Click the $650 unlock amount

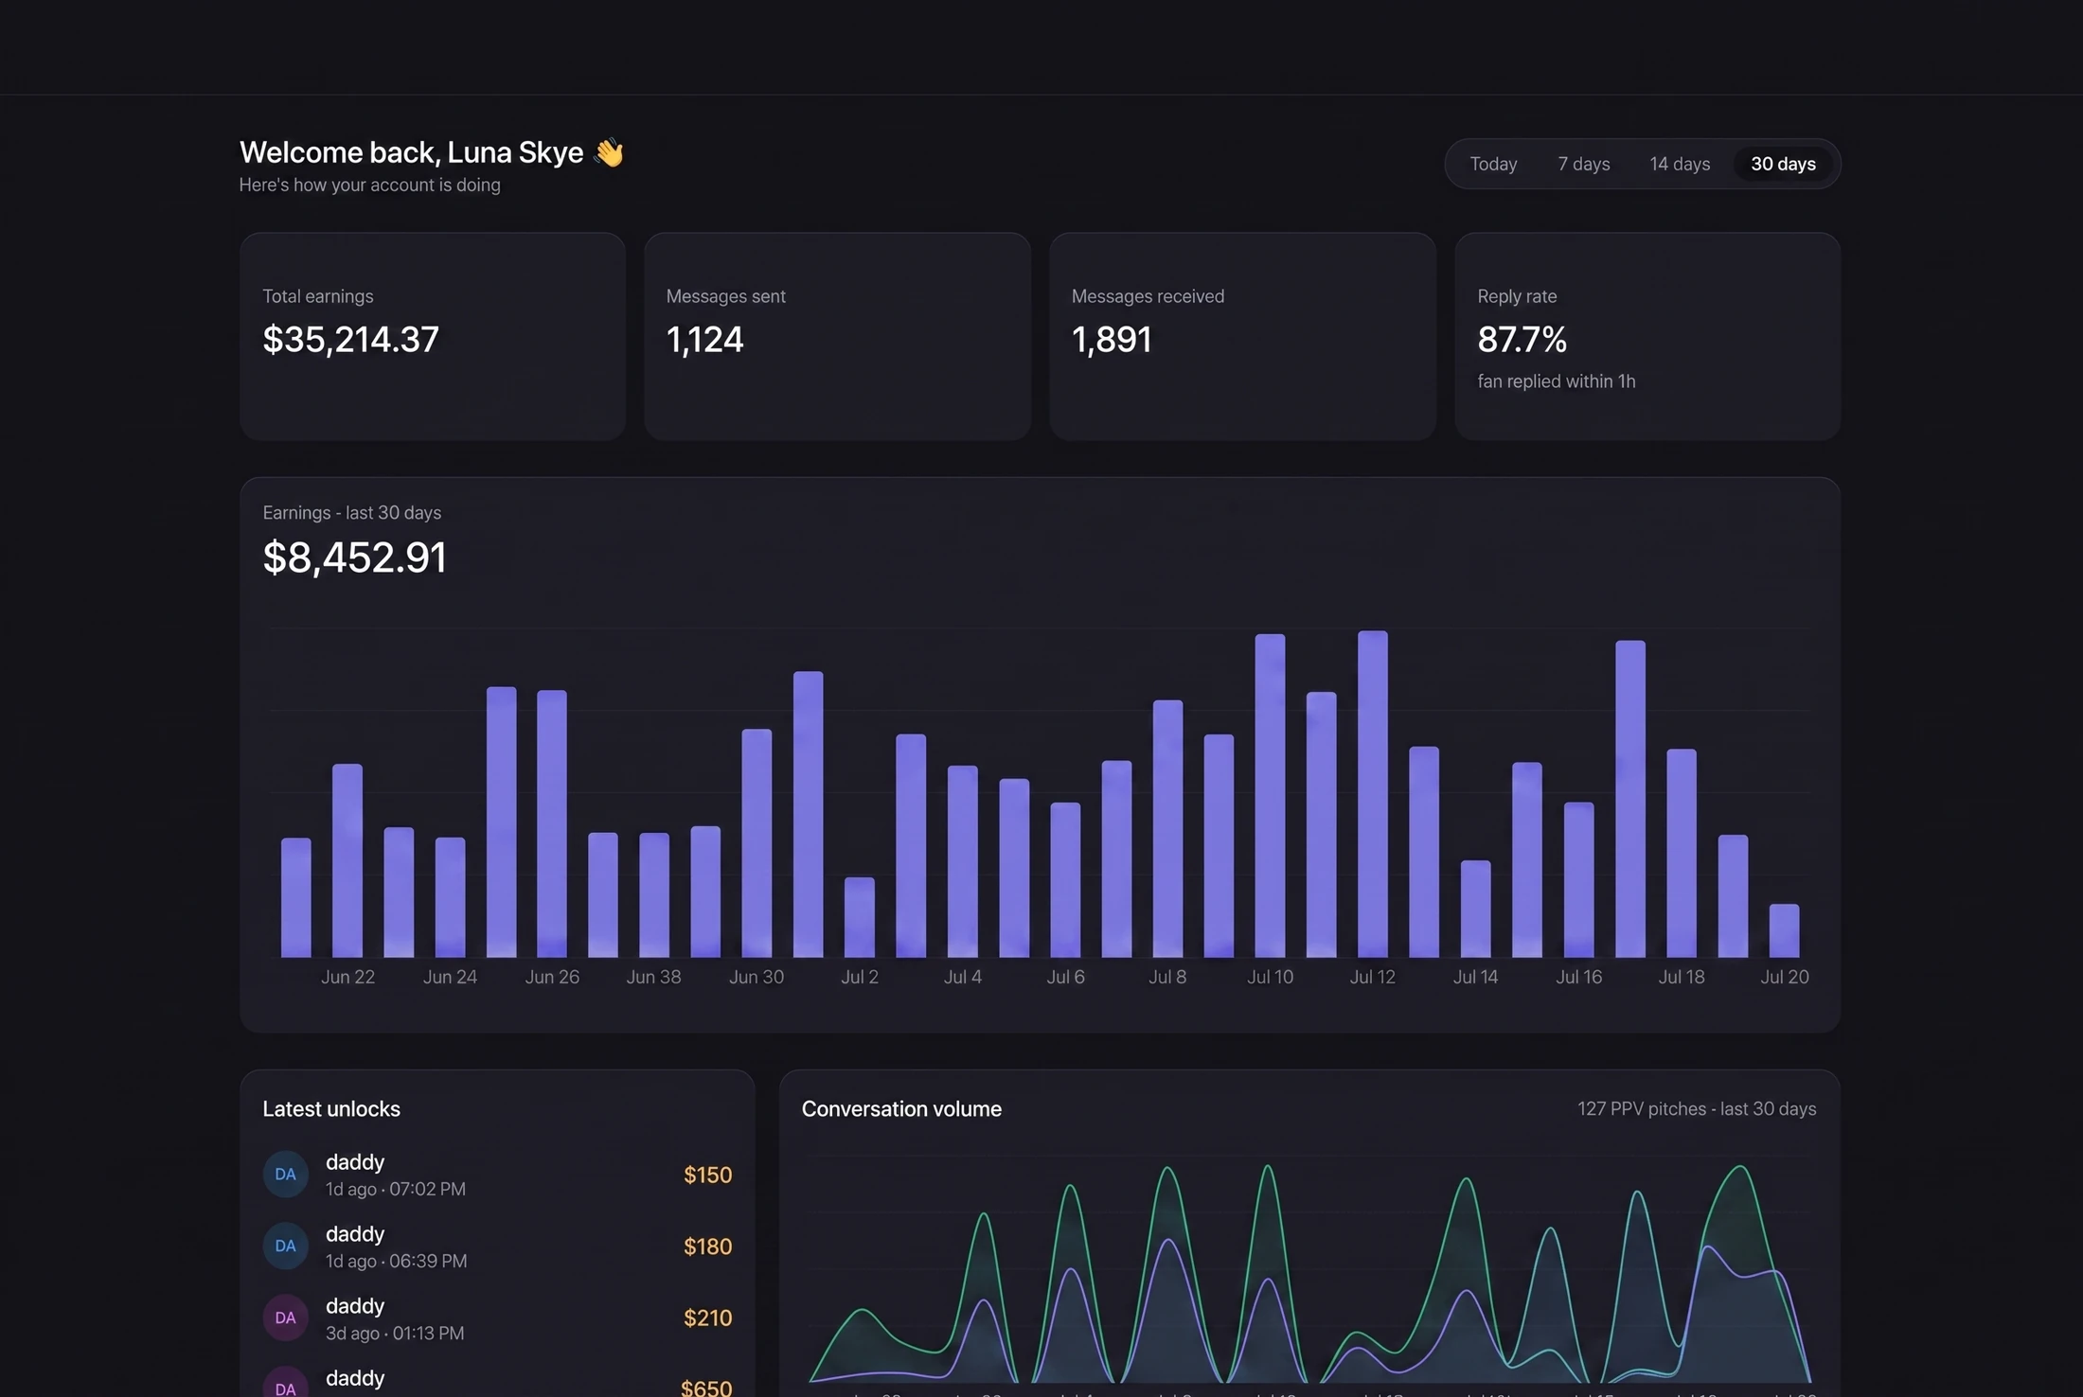point(706,1388)
